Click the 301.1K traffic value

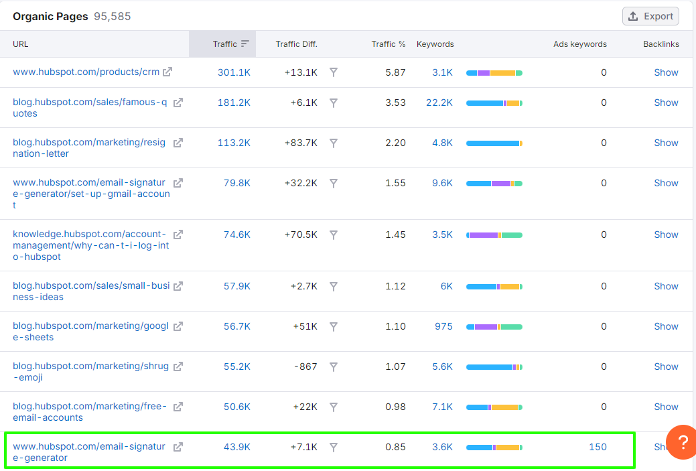pos(234,72)
